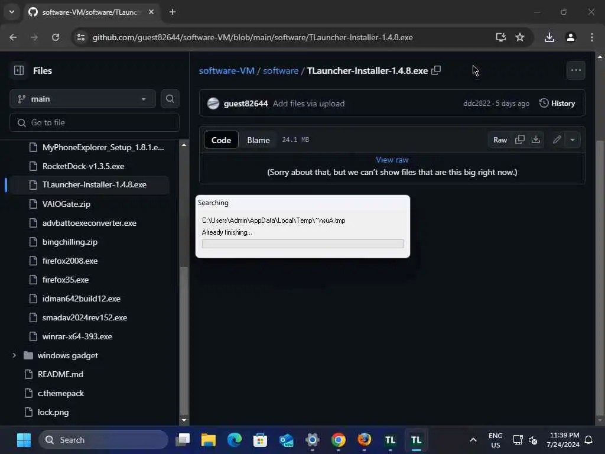Reload the page

point(56,37)
